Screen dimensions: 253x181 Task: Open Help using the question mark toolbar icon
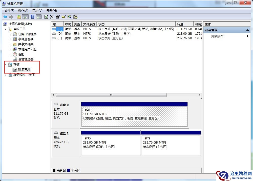pyautogui.click(x=32, y=17)
